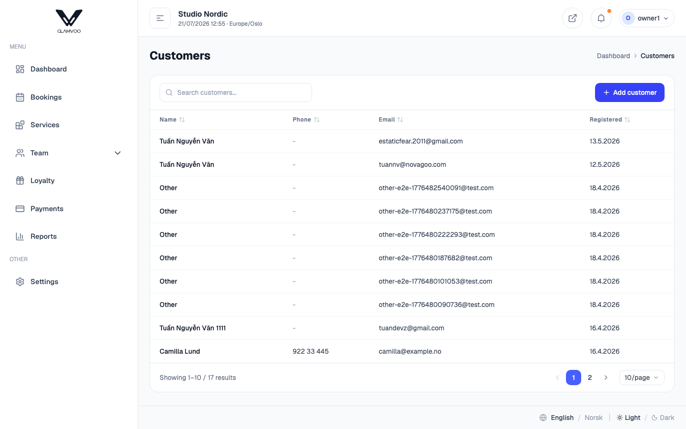
Task: Click email other-e2e-1776480222293@test.com
Action: (x=437, y=235)
